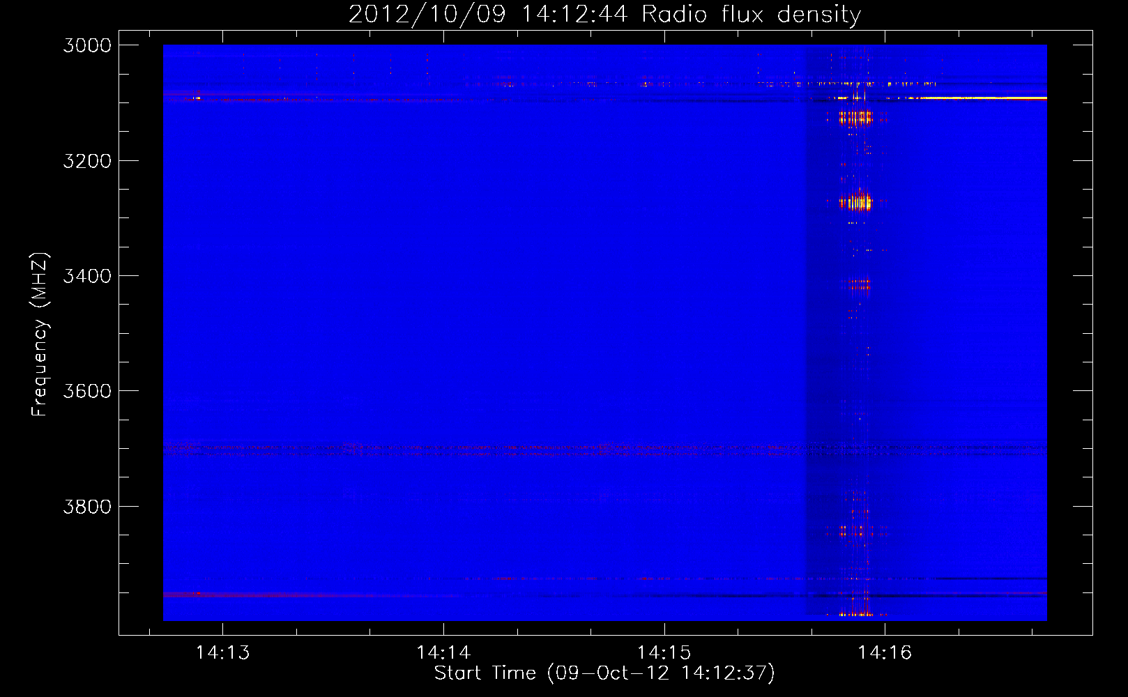Click the 14:15 time tick label

click(x=664, y=652)
